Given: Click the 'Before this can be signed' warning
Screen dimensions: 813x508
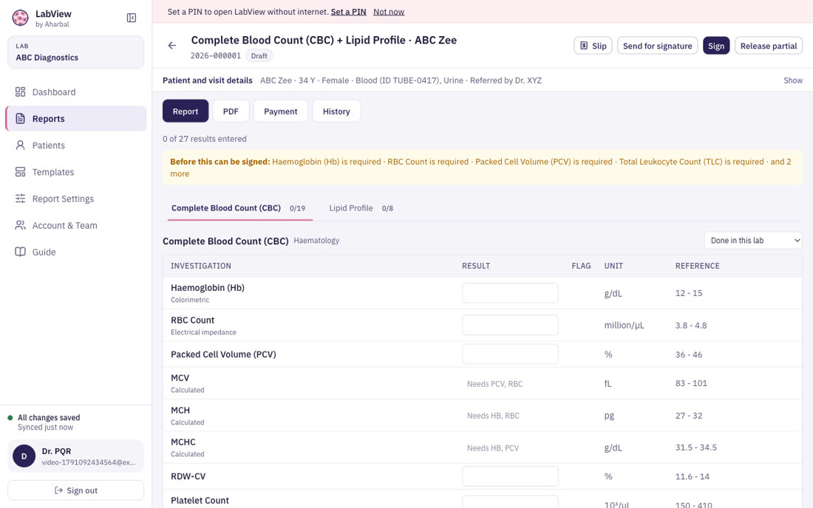Looking at the screenshot, I should (482, 168).
